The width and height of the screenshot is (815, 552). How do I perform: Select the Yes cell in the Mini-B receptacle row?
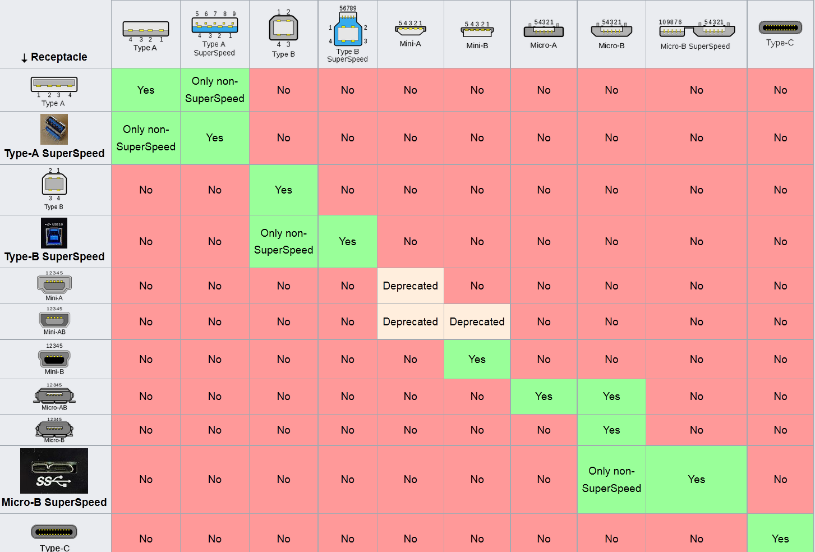point(477,359)
